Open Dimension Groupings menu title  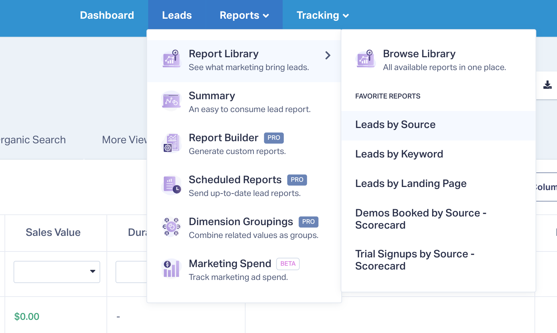241,222
